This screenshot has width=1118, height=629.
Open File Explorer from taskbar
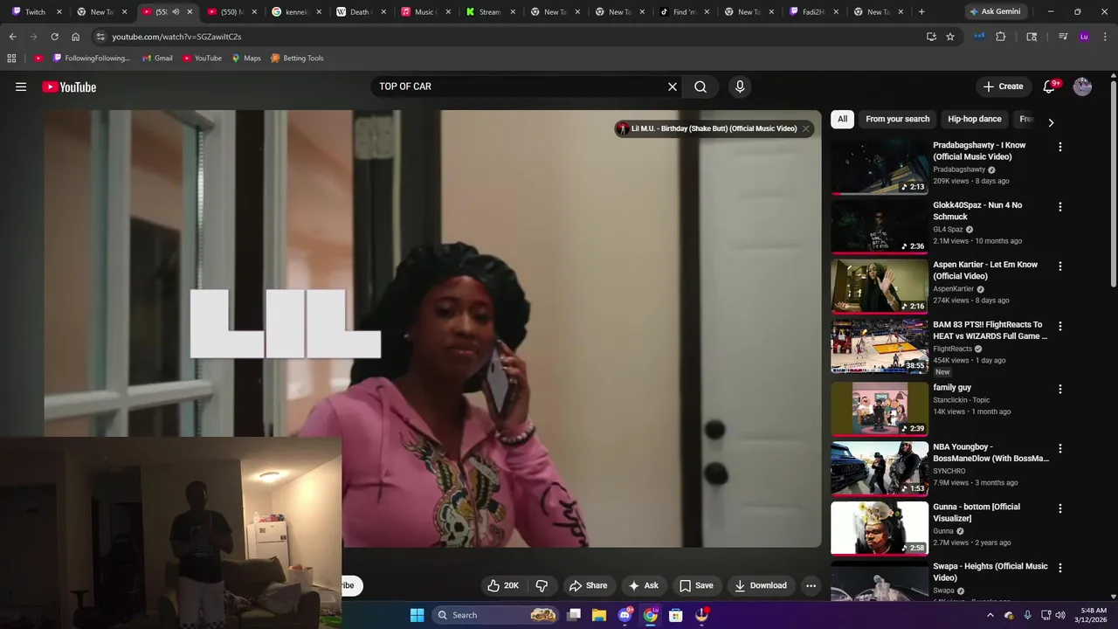click(x=599, y=615)
